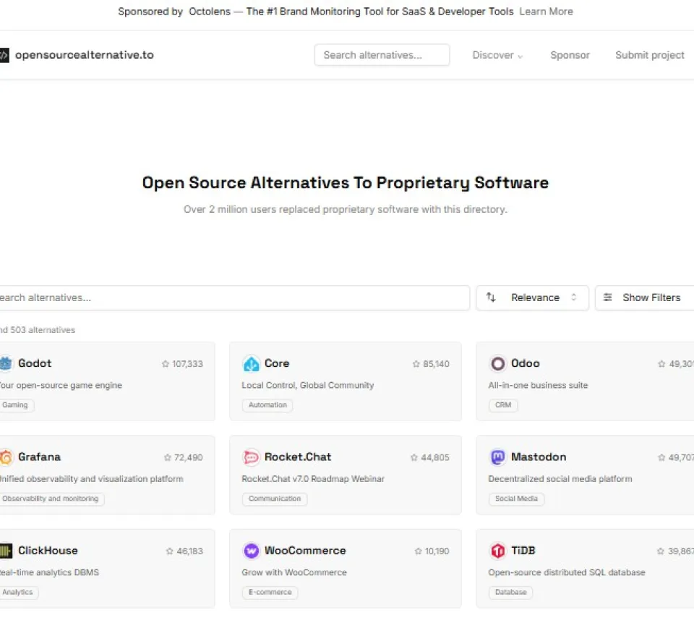Open the ClickHouse title link

[48, 551]
